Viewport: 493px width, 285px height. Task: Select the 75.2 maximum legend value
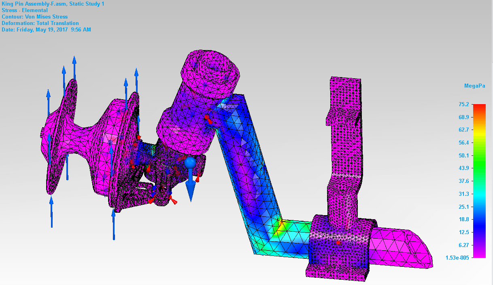click(463, 105)
